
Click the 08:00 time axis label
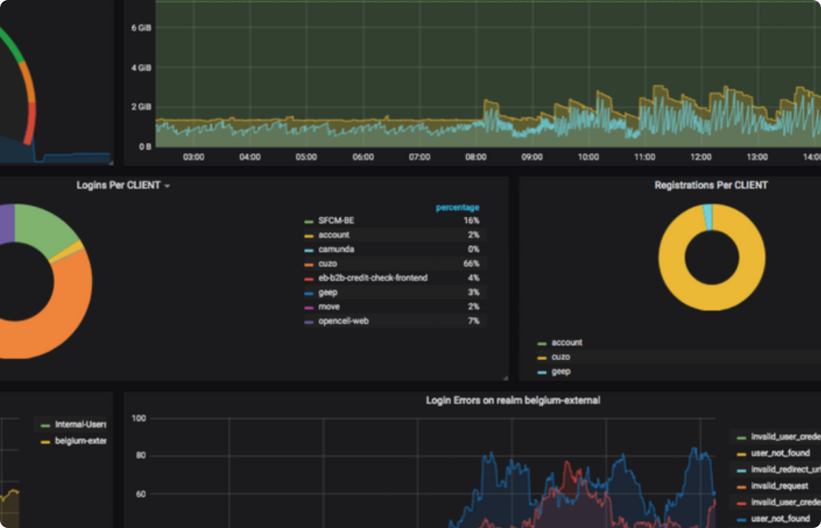click(476, 156)
